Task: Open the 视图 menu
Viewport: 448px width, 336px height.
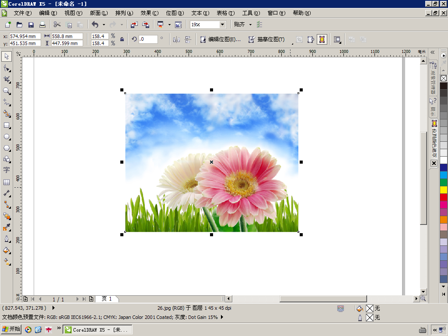Action: 73,13
